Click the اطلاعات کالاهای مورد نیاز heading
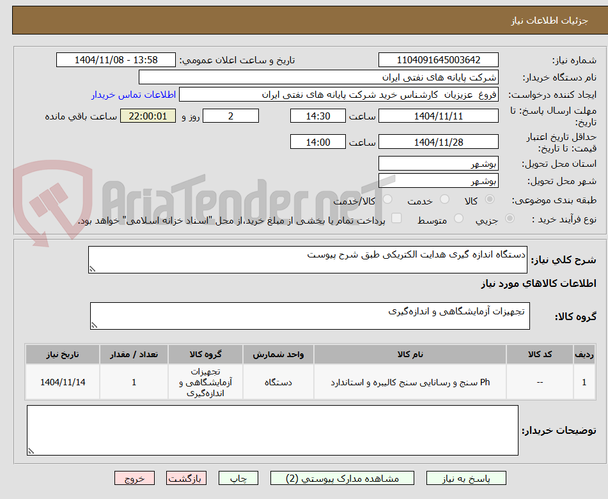The width and height of the screenshot is (608, 499). pos(538,284)
